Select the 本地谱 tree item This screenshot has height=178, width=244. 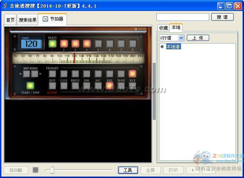point(173,47)
